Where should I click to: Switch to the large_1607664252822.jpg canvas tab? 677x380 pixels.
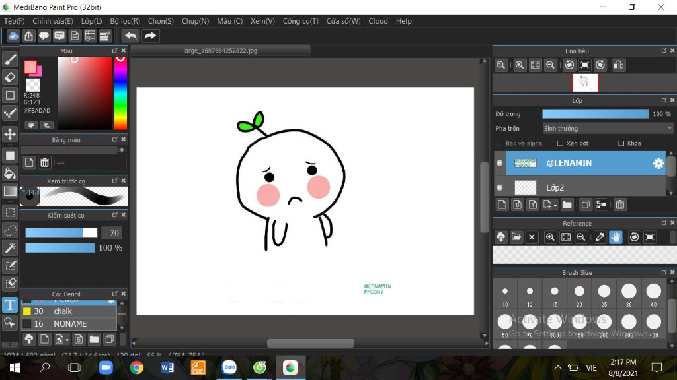220,51
